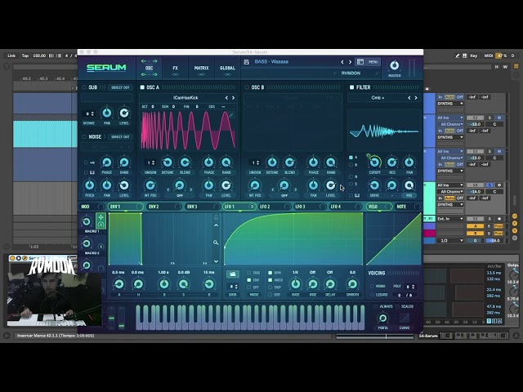
Task: Select previous OSC A wavetable arrow
Action: click(x=226, y=98)
